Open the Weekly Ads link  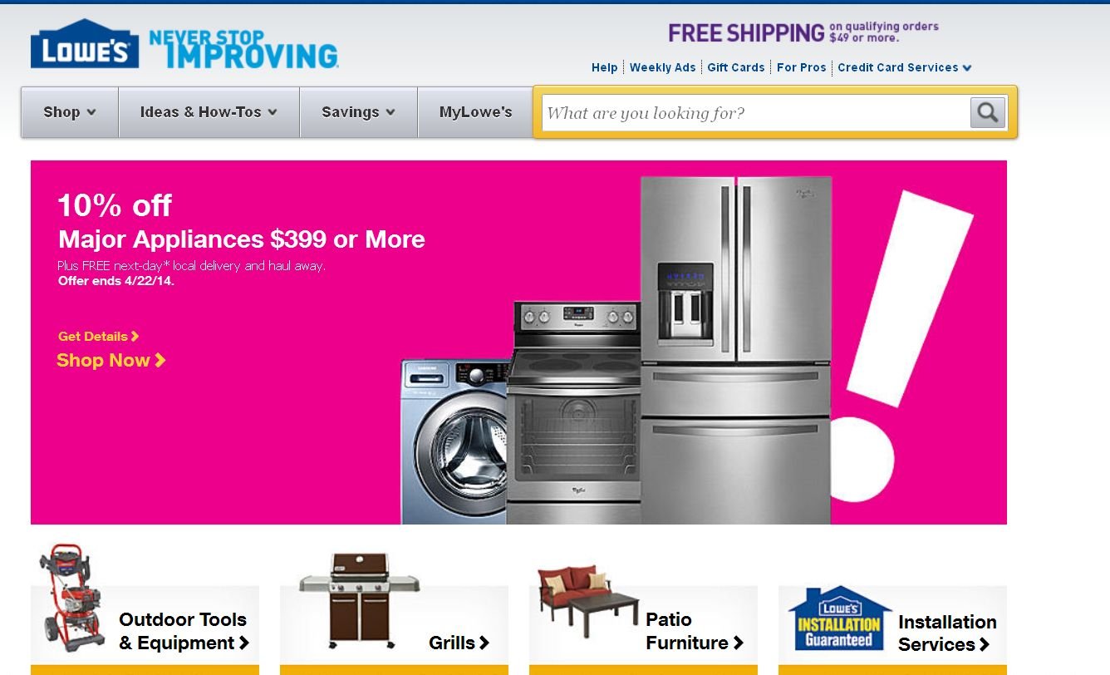(662, 67)
